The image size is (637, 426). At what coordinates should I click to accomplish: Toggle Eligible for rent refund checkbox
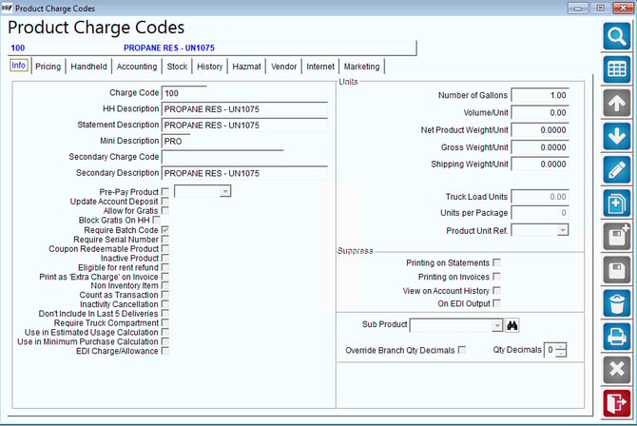point(165,267)
